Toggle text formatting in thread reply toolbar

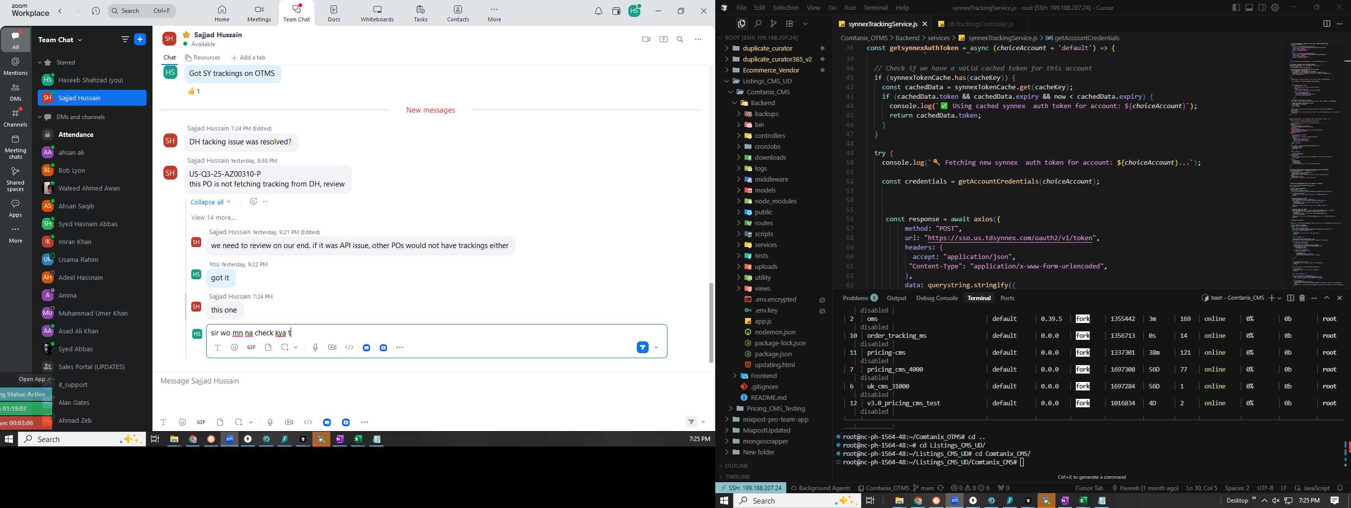pyautogui.click(x=217, y=347)
